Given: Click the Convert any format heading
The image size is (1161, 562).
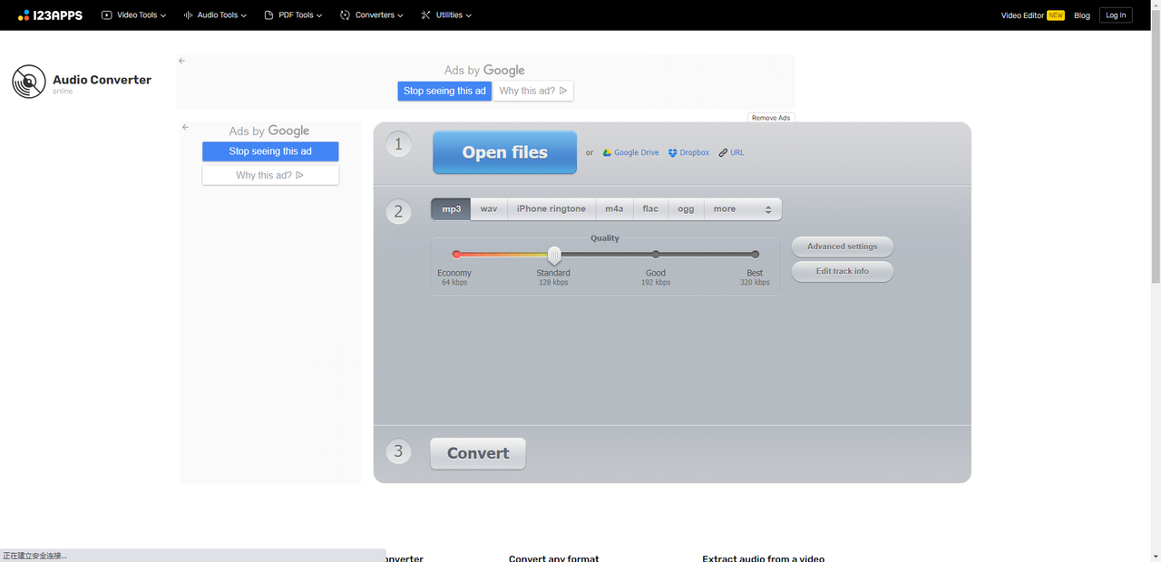Looking at the screenshot, I should (554, 558).
